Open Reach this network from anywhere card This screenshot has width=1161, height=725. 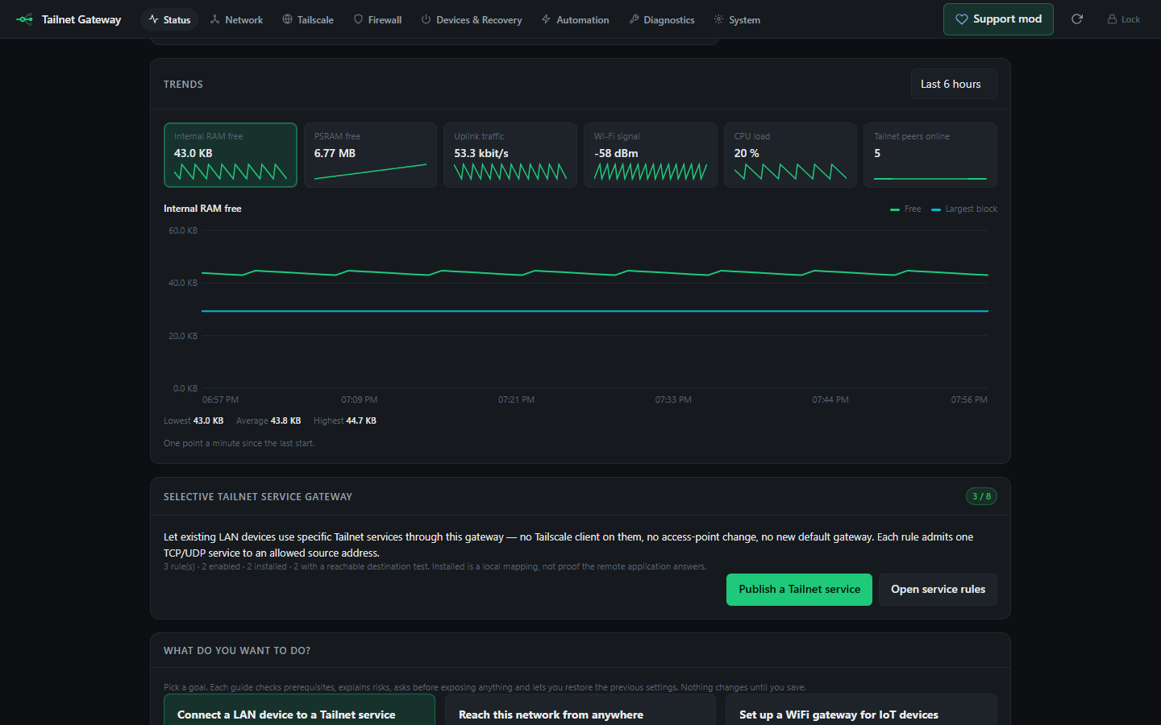(x=580, y=710)
